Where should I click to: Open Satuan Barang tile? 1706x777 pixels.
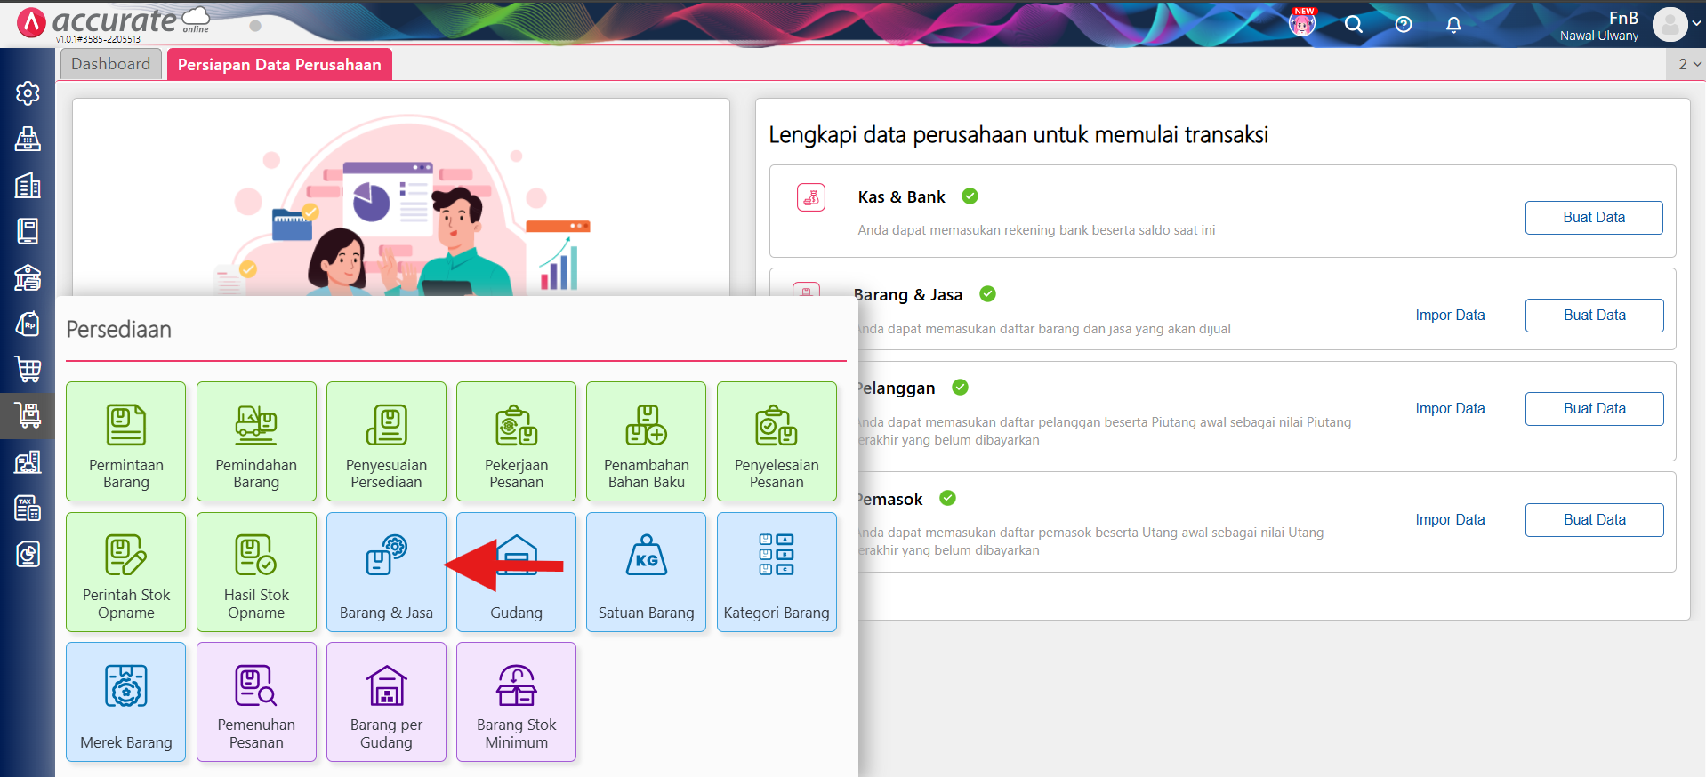646,572
